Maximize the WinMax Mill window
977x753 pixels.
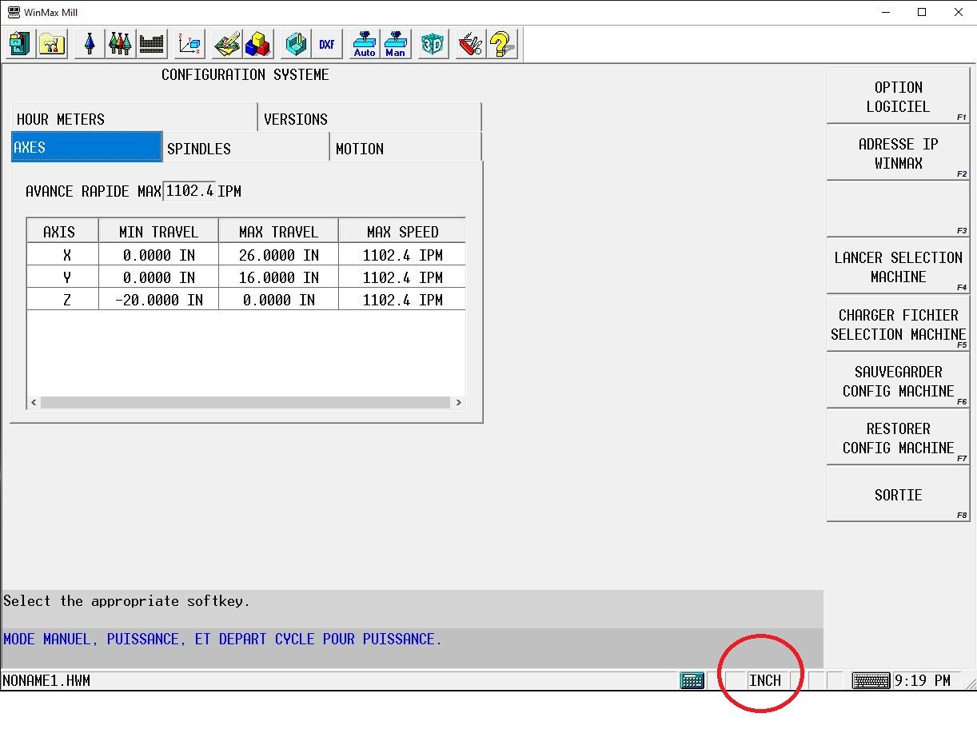[x=922, y=12]
